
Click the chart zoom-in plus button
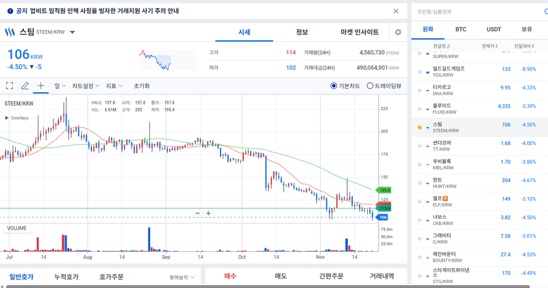[209, 213]
